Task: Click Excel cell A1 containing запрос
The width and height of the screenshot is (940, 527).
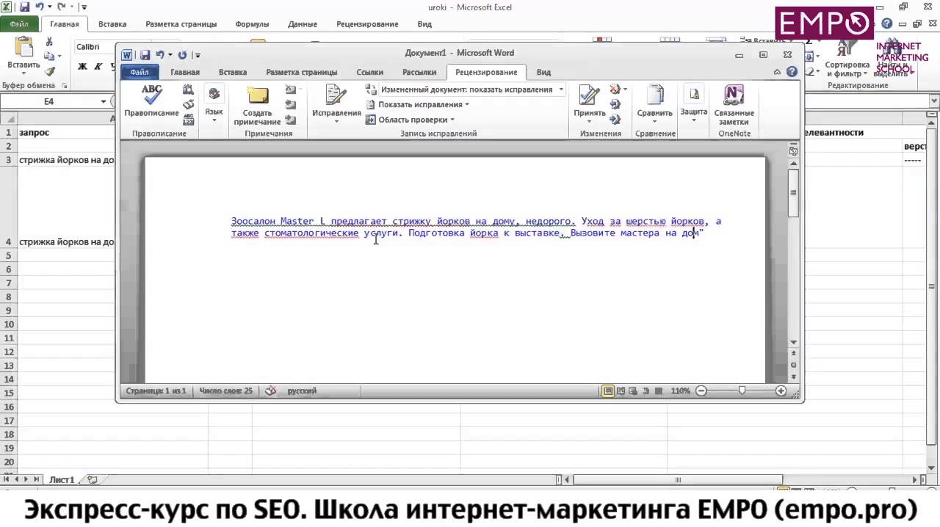Action: (66, 133)
